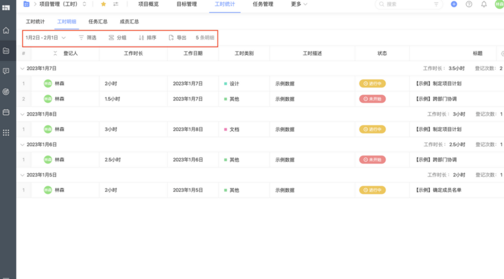The width and height of the screenshot is (504, 279).
Task: Open the 项目概览 tab
Action: 149,4
